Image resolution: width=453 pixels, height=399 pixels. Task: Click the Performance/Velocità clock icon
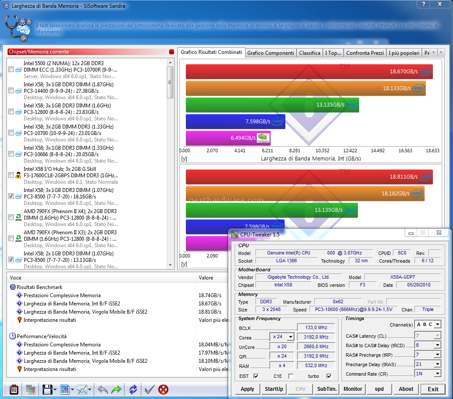(x=13, y=336)
